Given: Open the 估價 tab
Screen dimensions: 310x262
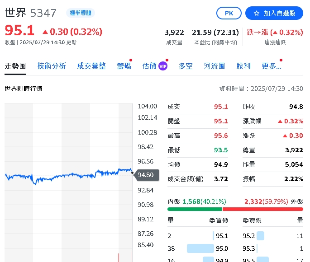Looking at the screenshot, I should pos(149,66).
